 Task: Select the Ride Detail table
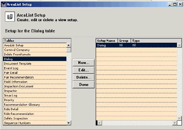35,109
